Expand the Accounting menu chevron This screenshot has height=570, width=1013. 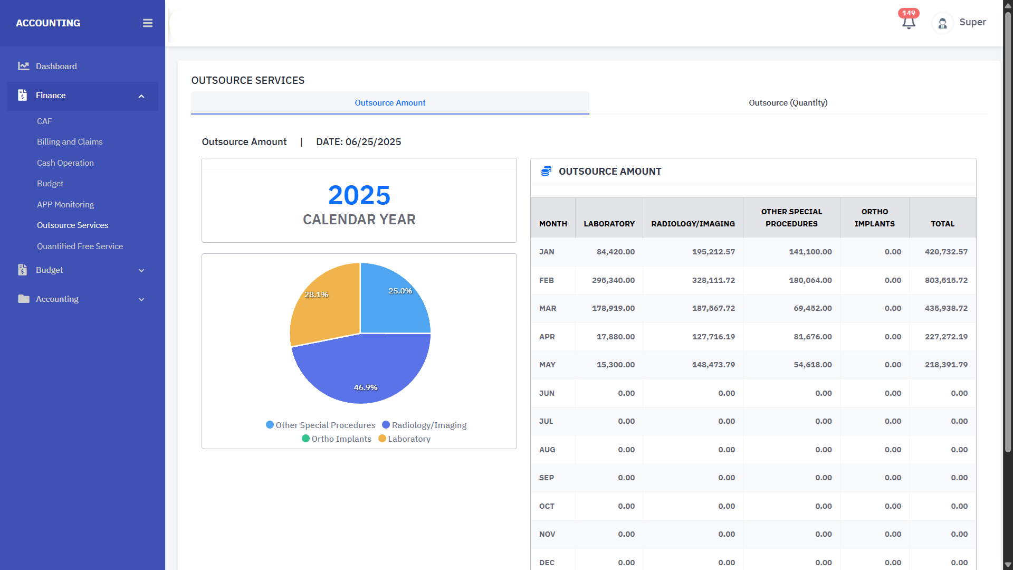pyautogui.click(x=141, y=300)
